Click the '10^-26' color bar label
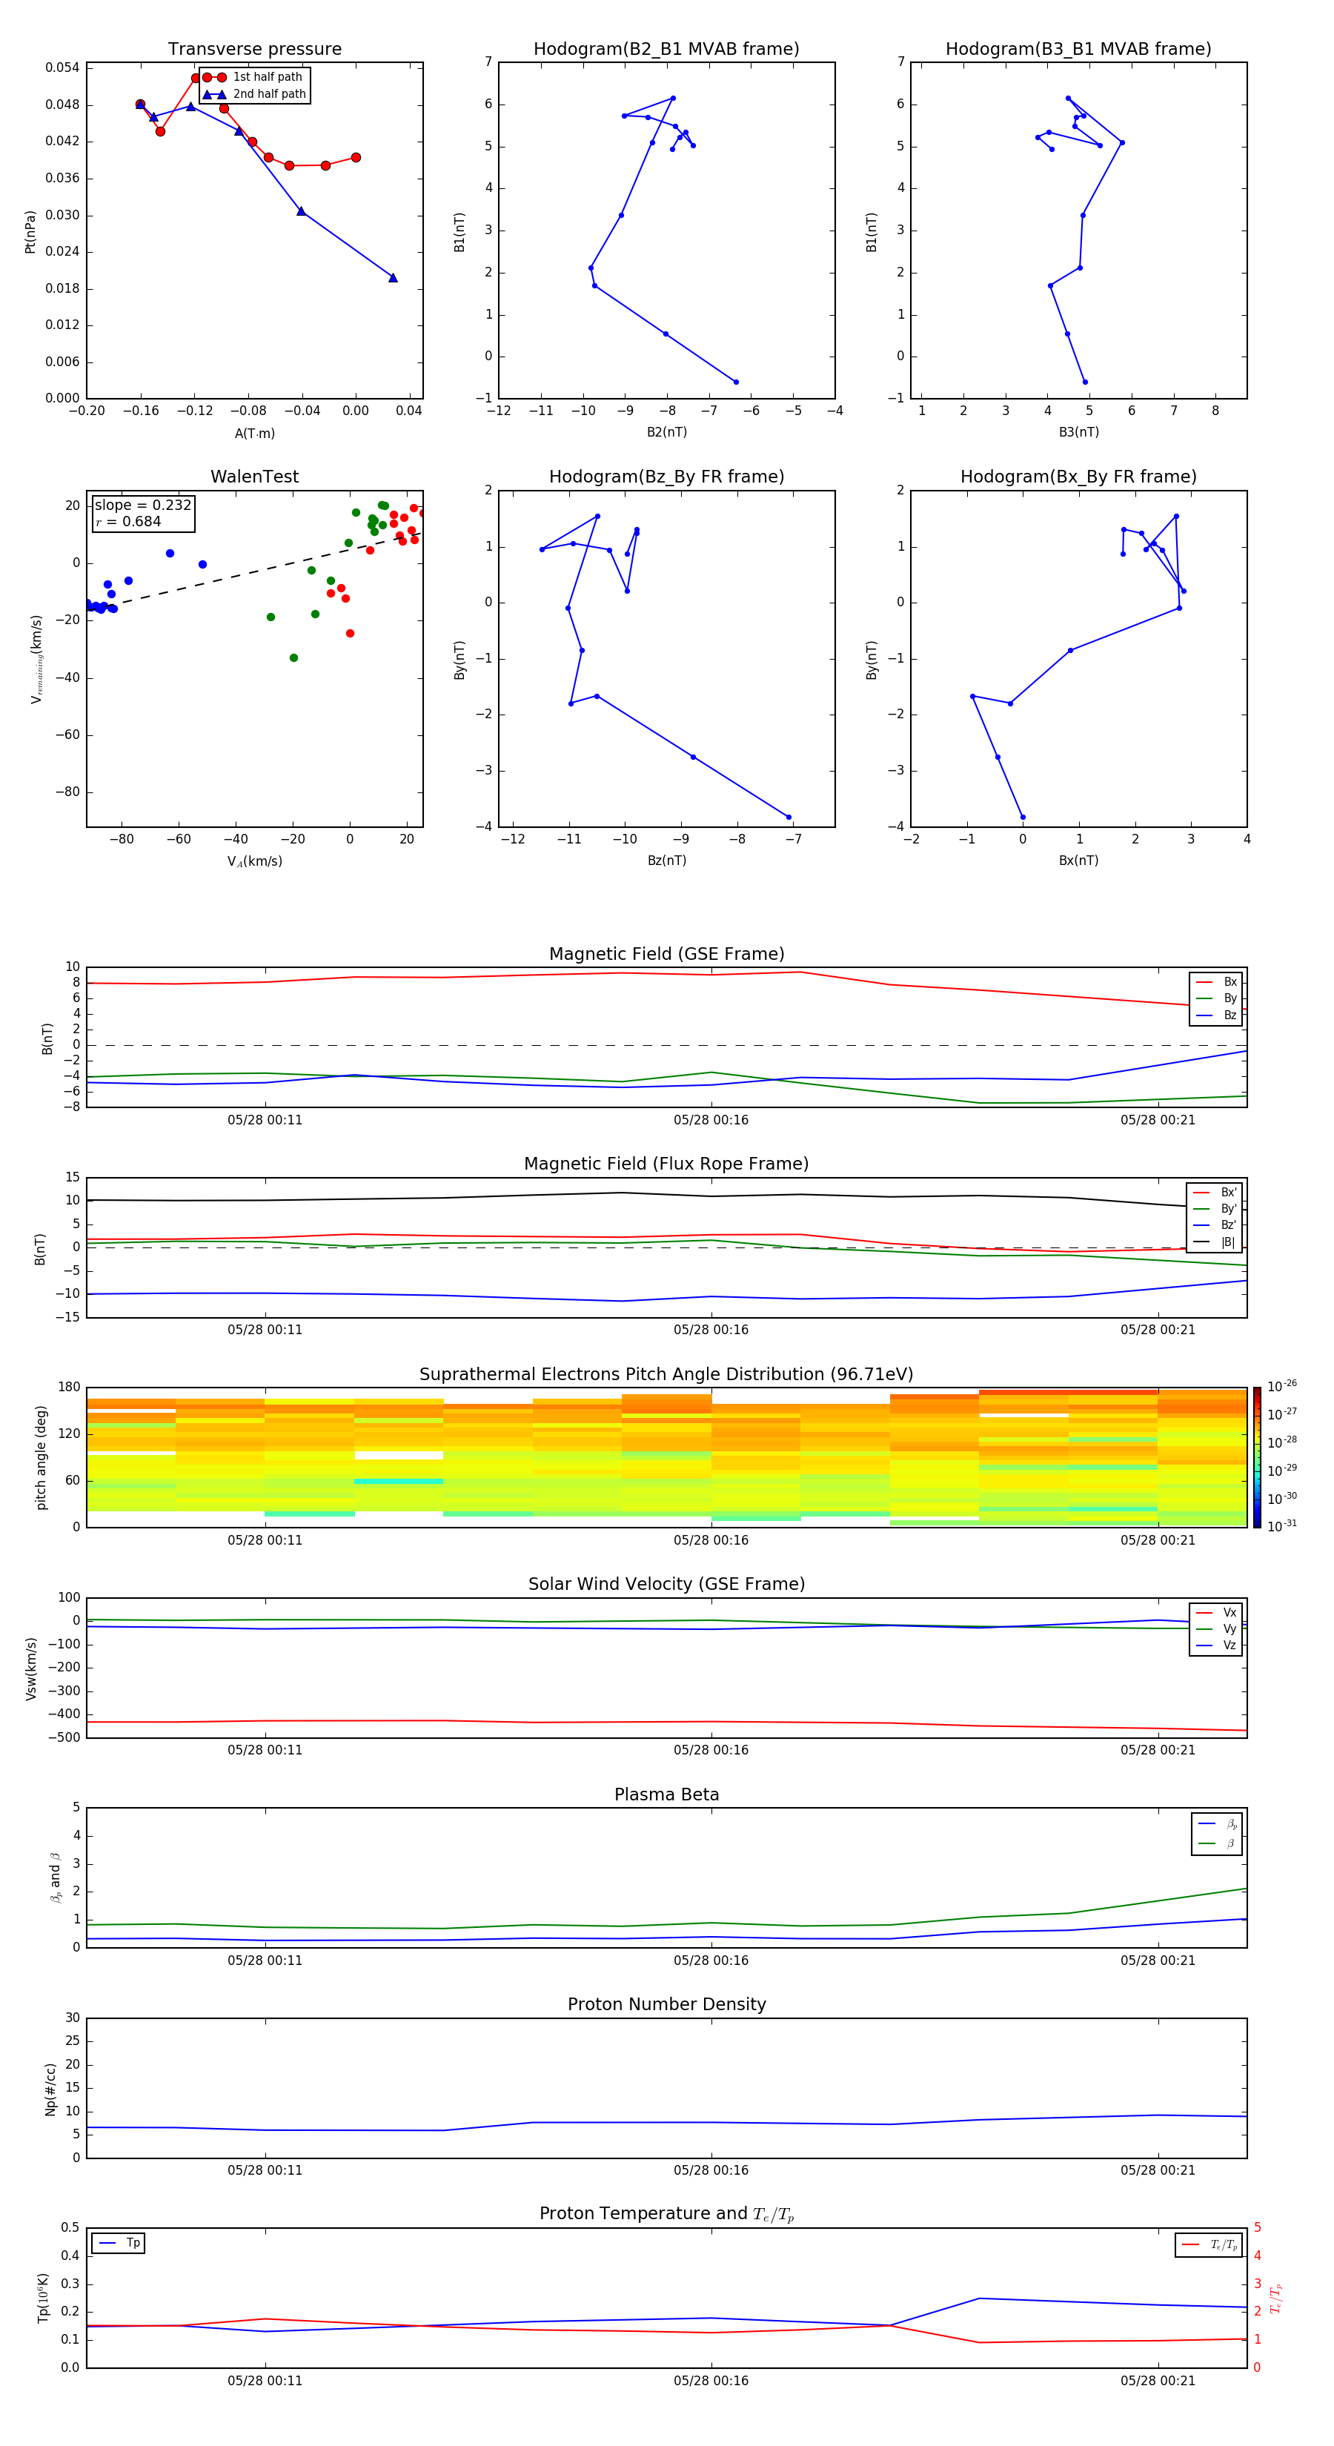 (x=1282, y=1386)
